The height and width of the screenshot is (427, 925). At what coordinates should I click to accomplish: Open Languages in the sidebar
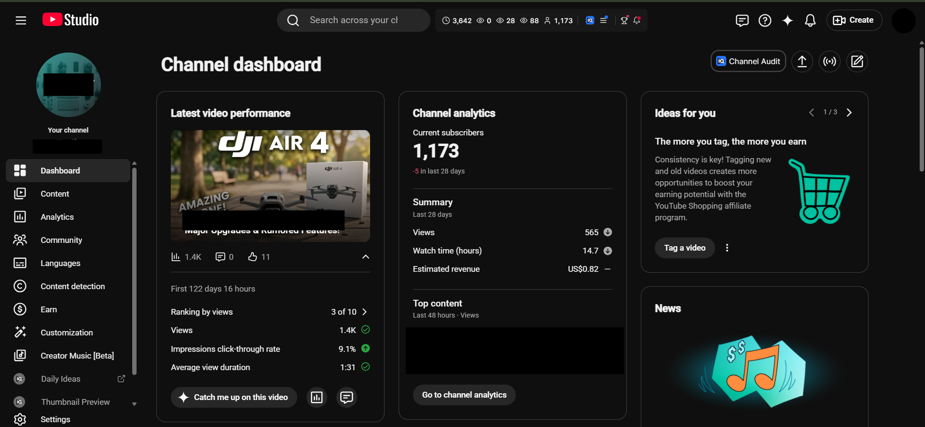coord(68,263)
